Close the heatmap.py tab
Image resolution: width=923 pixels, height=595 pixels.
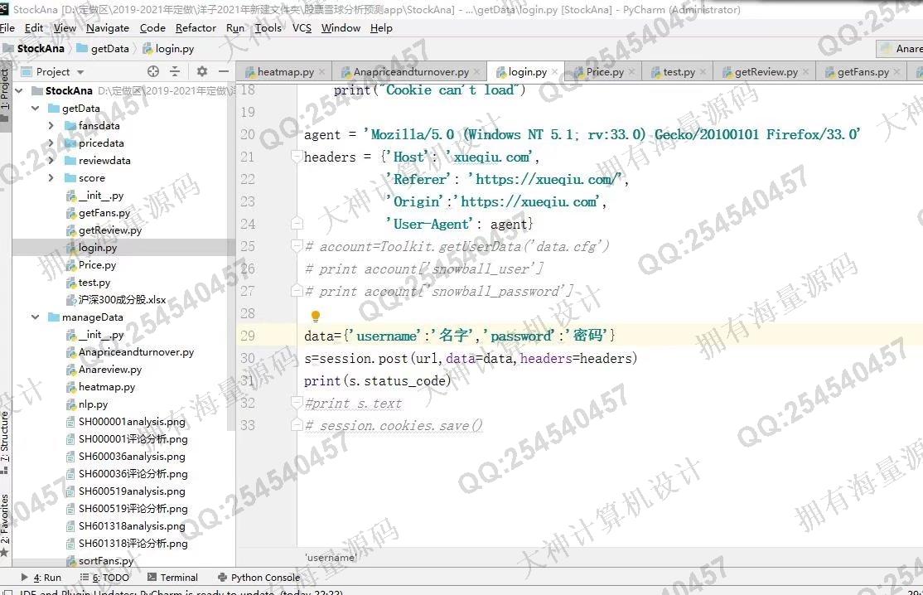pos(322,72)
